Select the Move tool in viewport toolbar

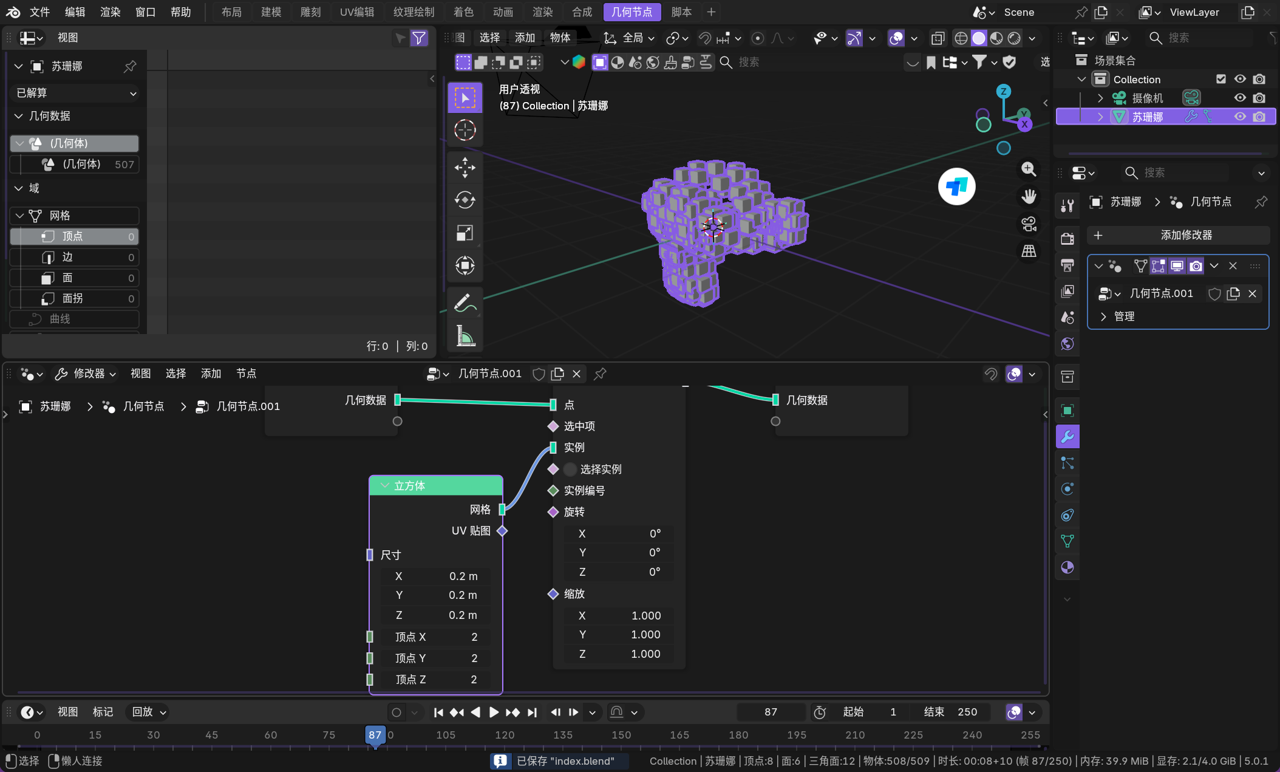(465, 168)
